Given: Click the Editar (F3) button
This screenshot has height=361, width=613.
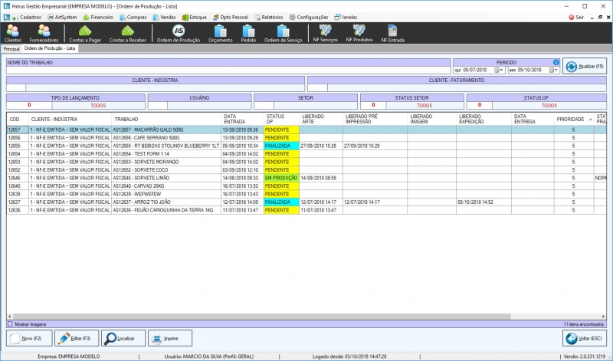Looking at the screenshot, I should (77, 338).
